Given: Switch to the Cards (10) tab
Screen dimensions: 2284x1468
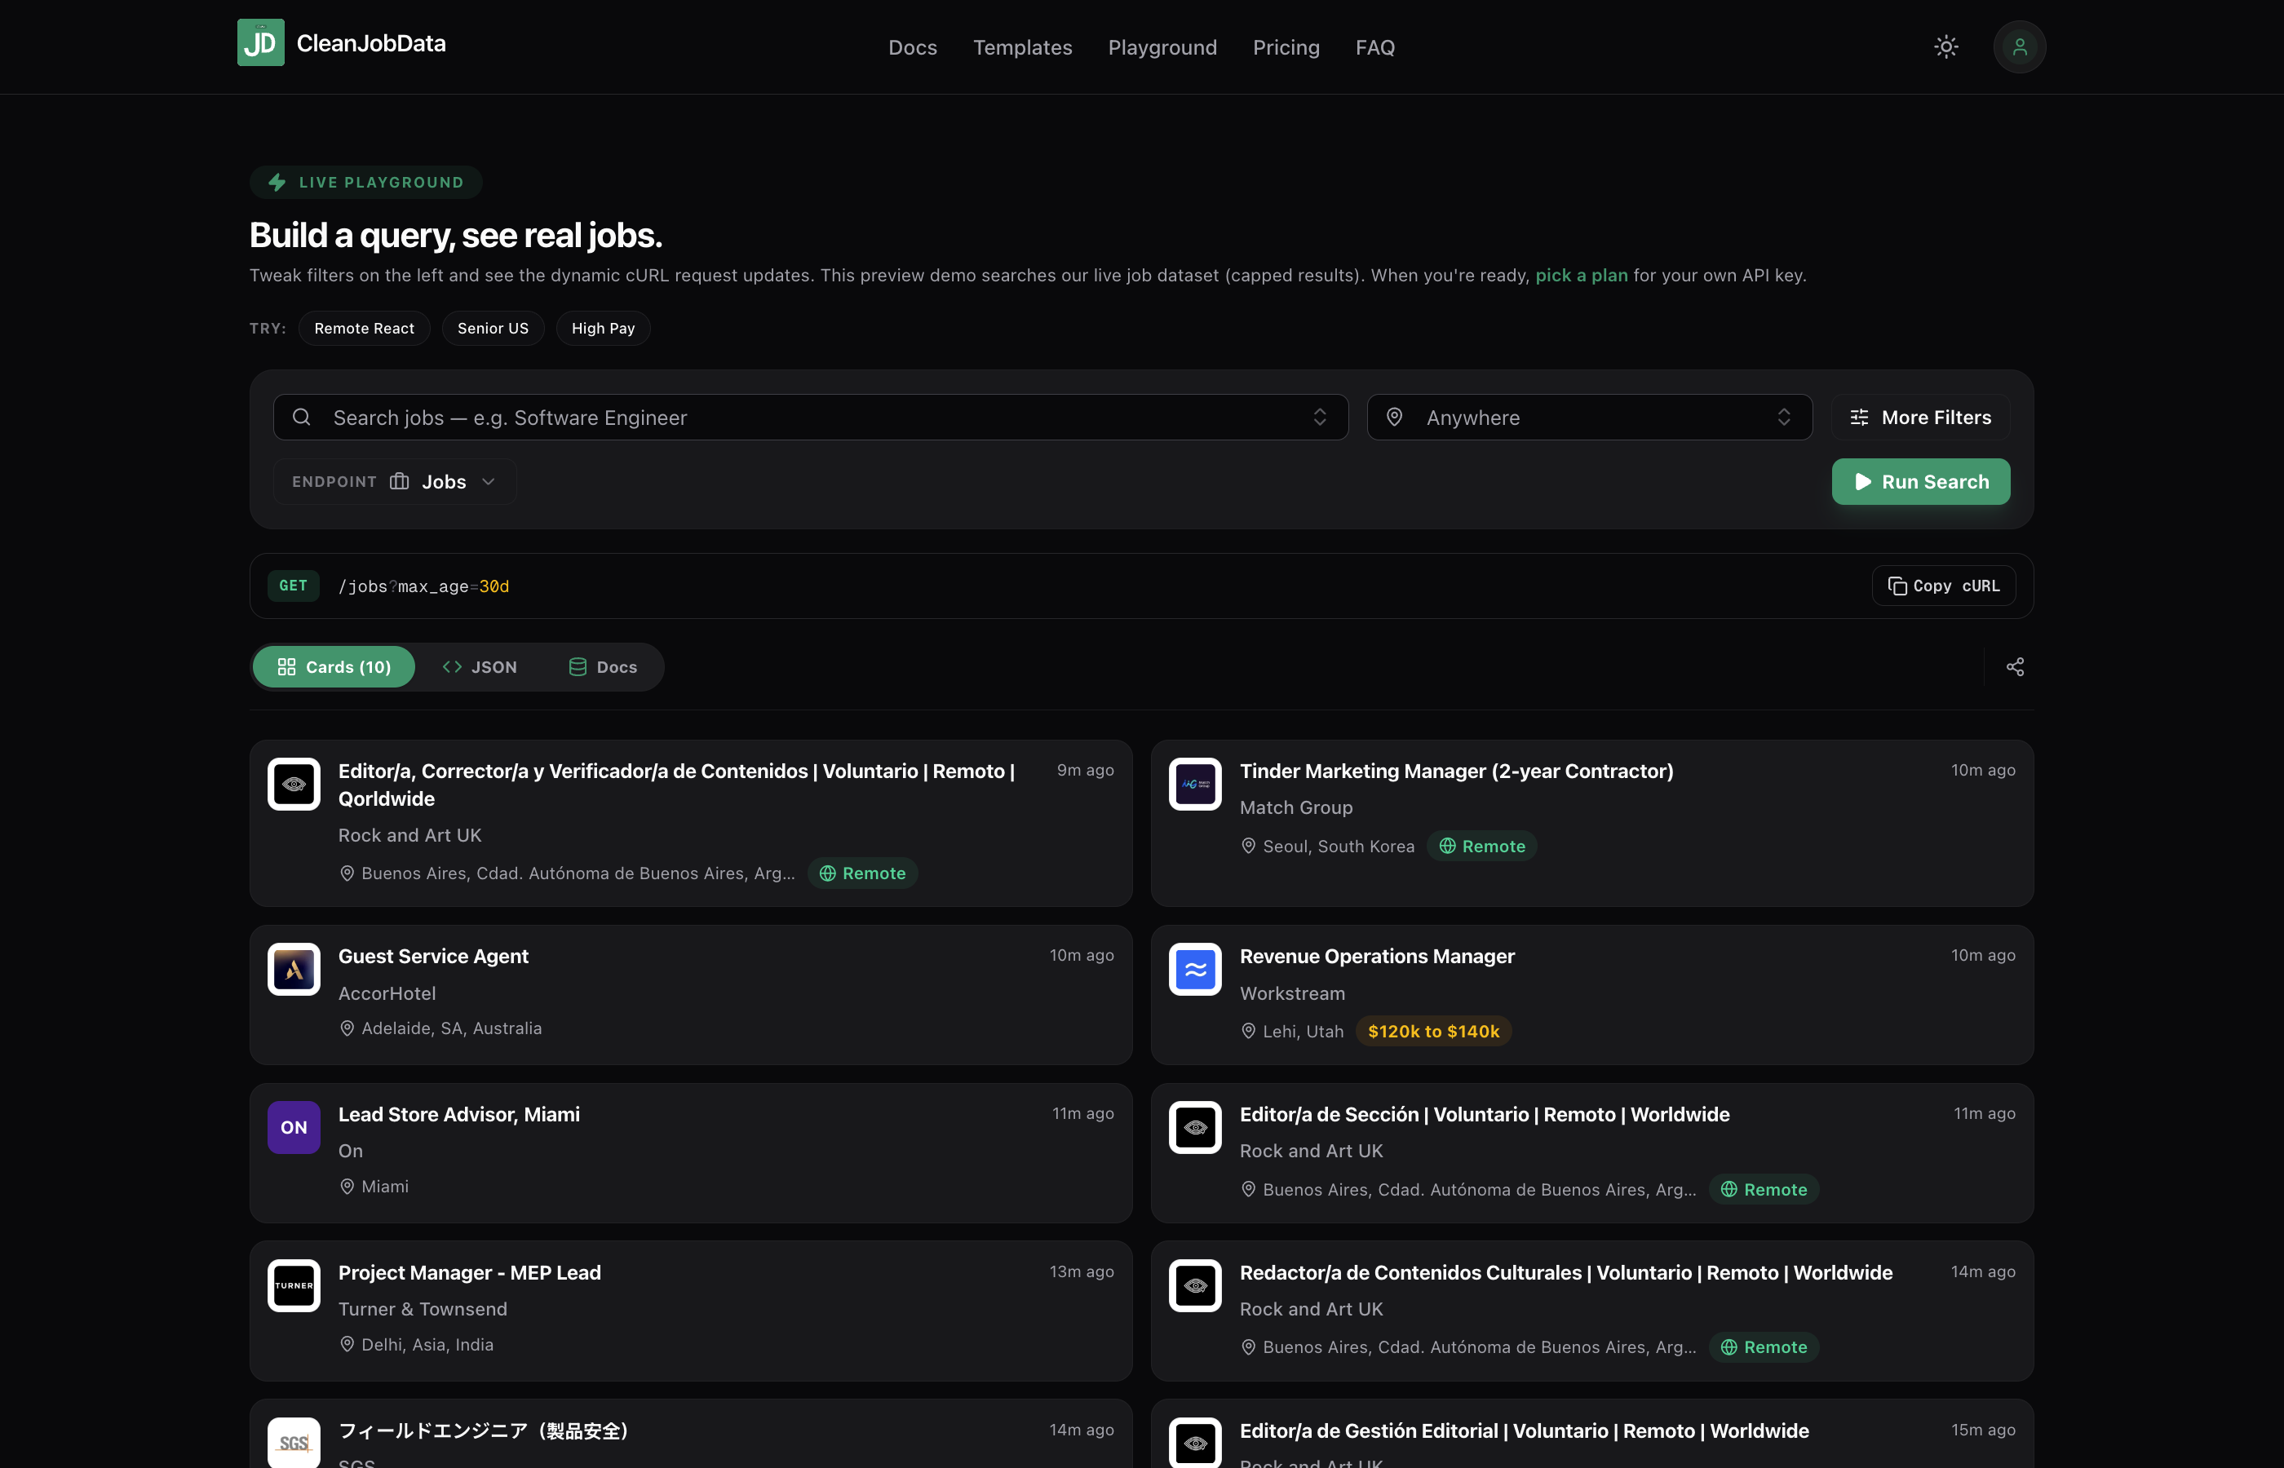Looking at the screenshot, I should point(334,667).
